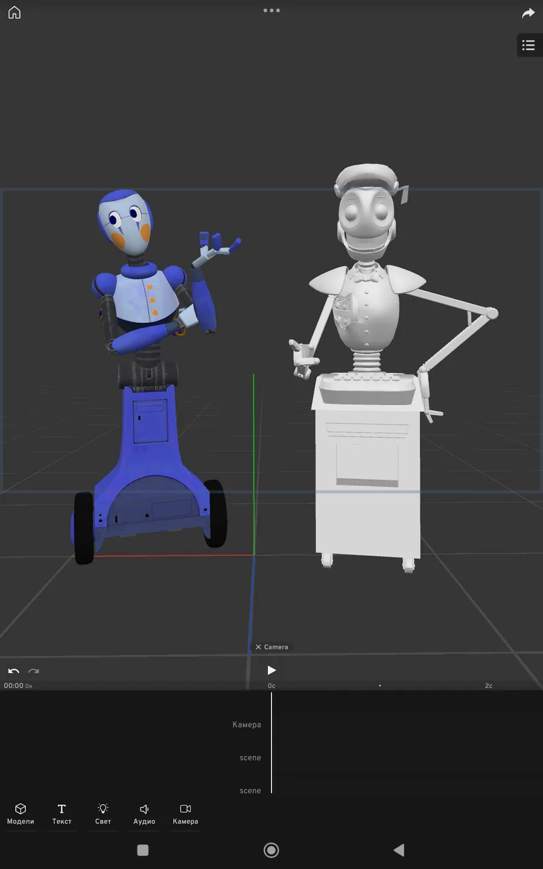Redo the last action
Screen dimensions: 543x869
click(34, 671)
